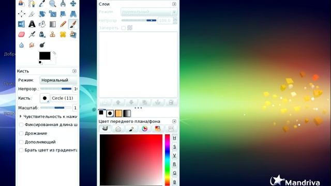Image resolution: width=331 pixels, height=186 pixels.
Task: Select the Airbrush tool
Action: click(32, 35)
